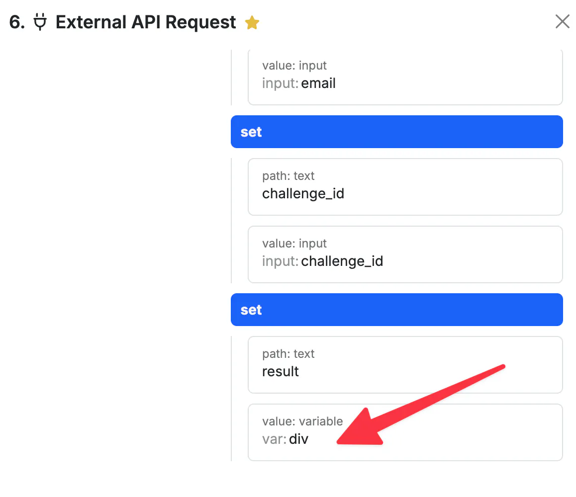The image size is (576, 497).
Task: Click the "path: text" label above result
Action: [288, 354]
